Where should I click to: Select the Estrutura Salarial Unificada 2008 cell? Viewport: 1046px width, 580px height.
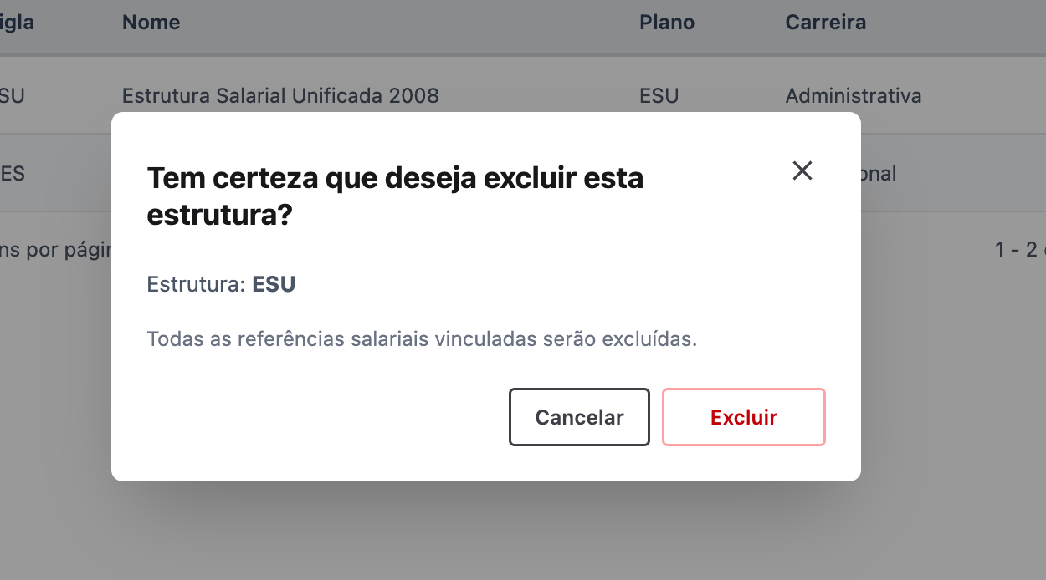click(280, 95)
